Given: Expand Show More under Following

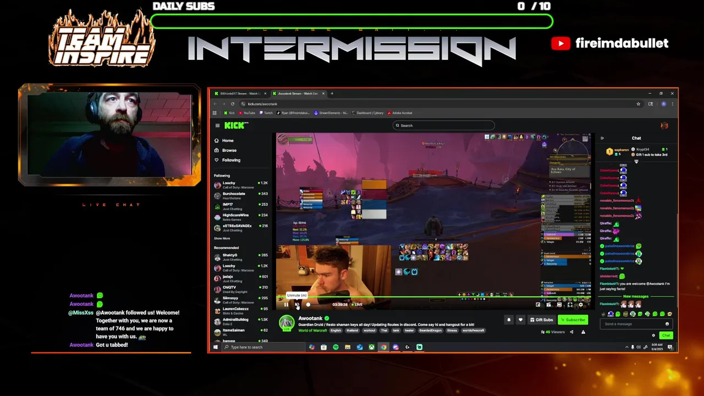Looking at the screenshot, I should 222,238.
